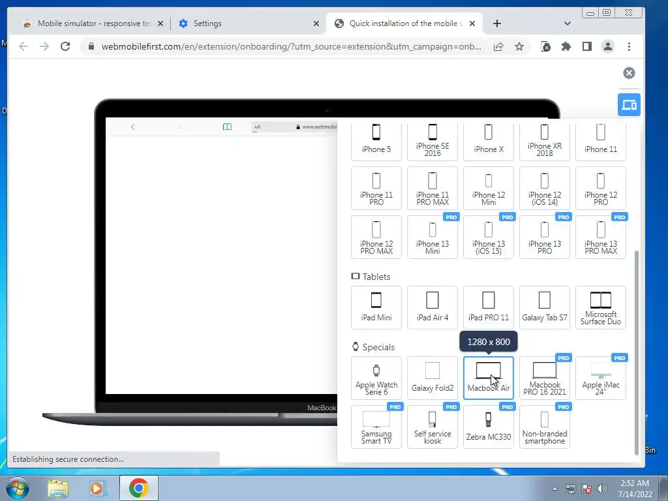Close the Settings tab
The height and width of the screenshot is (501, 668).
click(316, 23)
